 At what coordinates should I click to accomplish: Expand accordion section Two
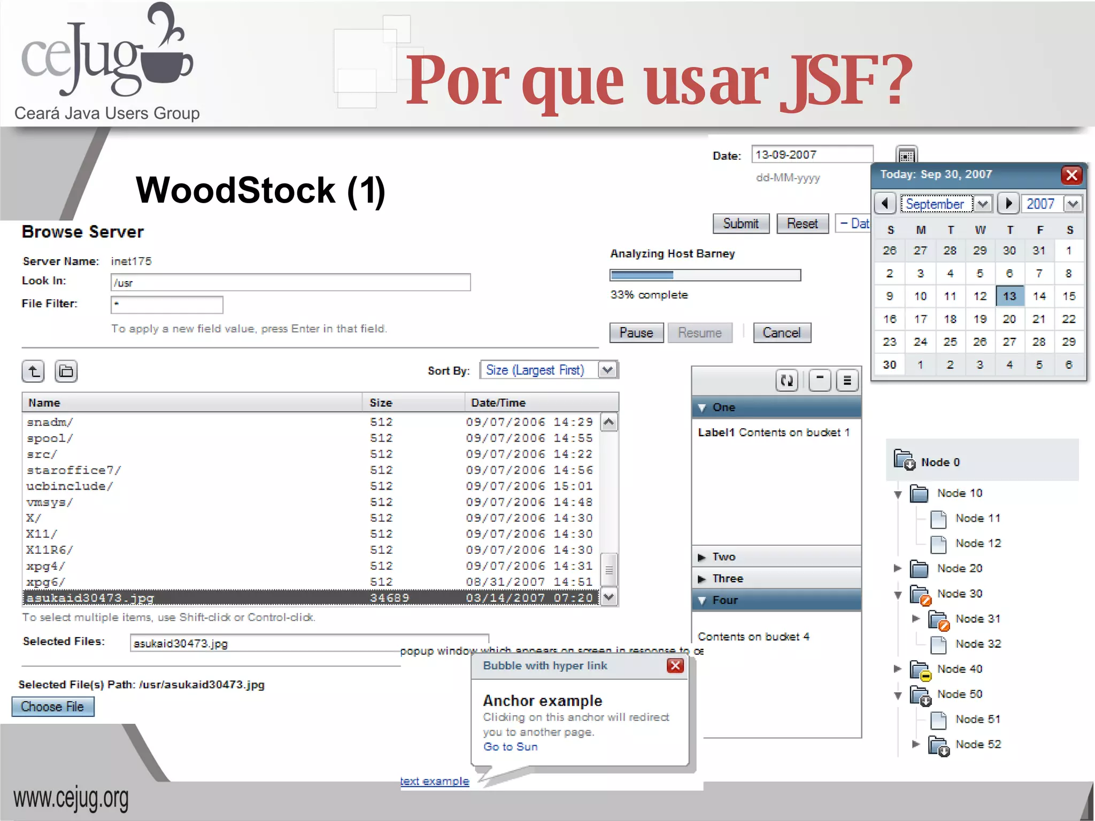pos(776,557)
